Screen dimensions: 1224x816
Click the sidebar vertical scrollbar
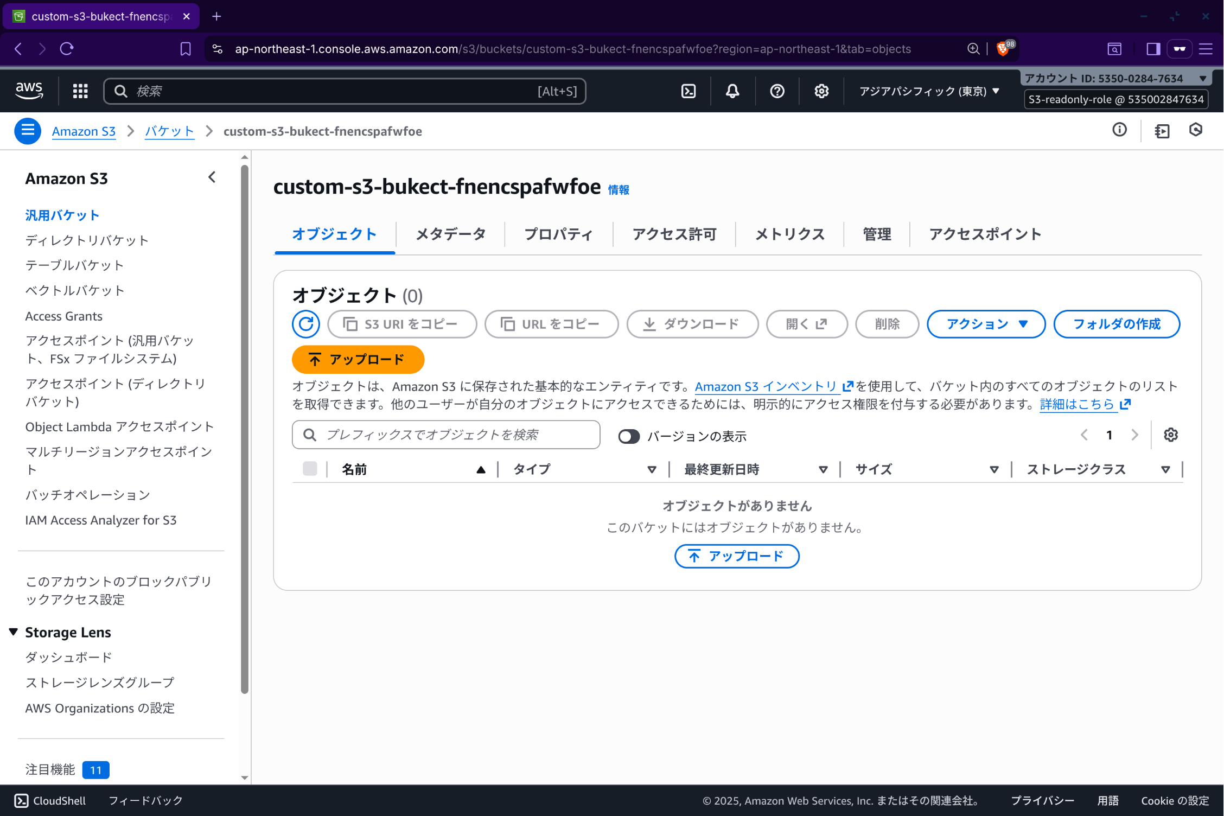[x=245, y=429]
